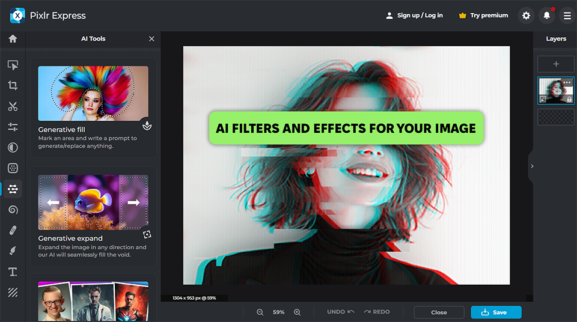Click the Generative expand title
Viewport: 577px width, 322px height.
70,238
